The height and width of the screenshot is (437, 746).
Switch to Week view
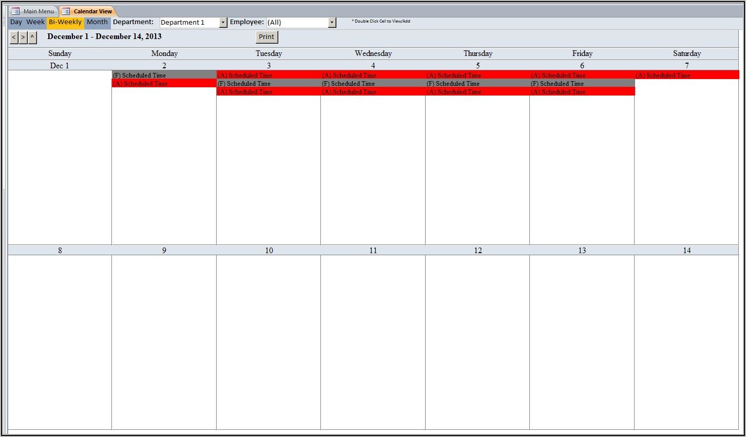coord(35,22)
